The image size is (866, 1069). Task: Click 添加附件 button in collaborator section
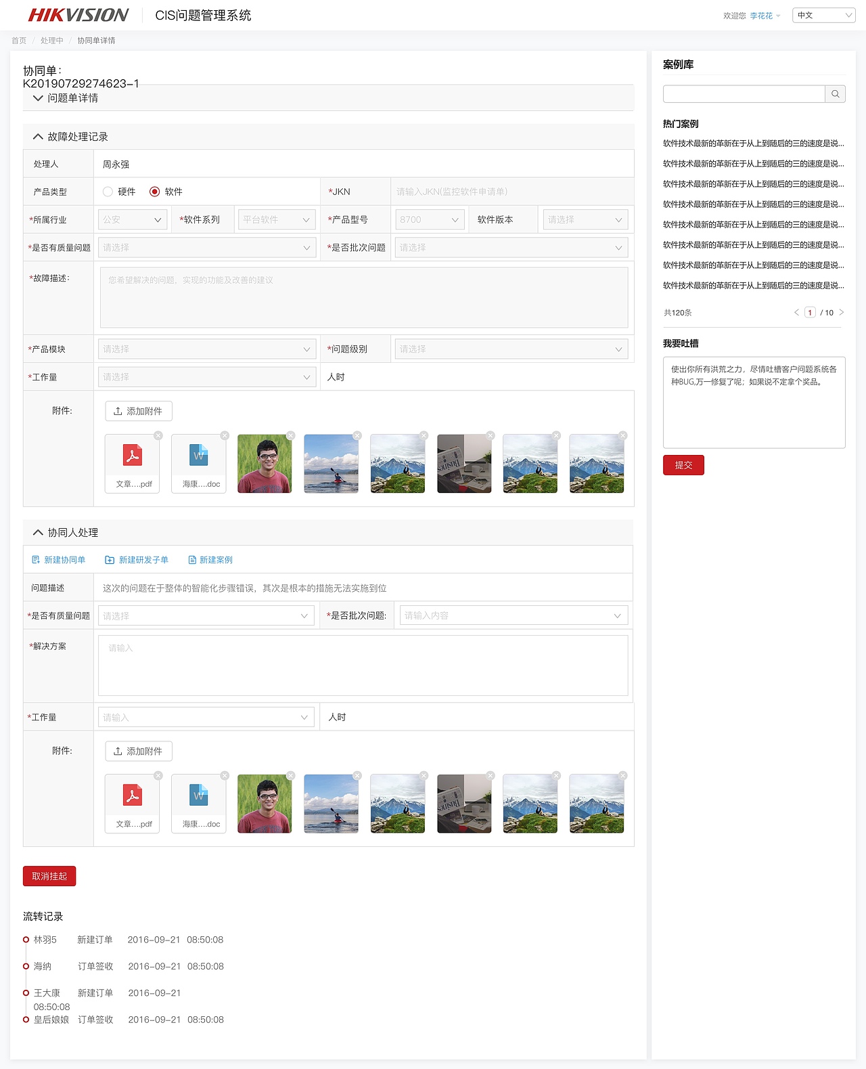pyautogui.click(x=139, y=751)
